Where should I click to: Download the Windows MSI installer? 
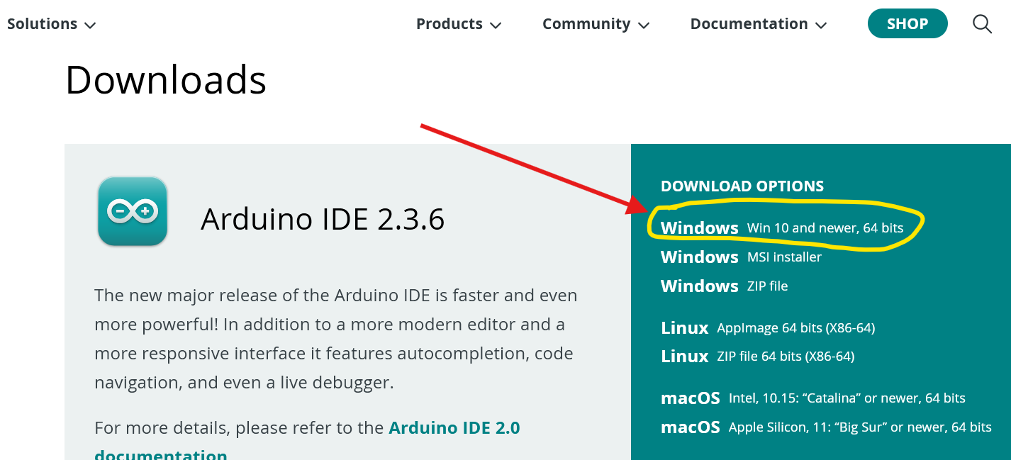741,257
